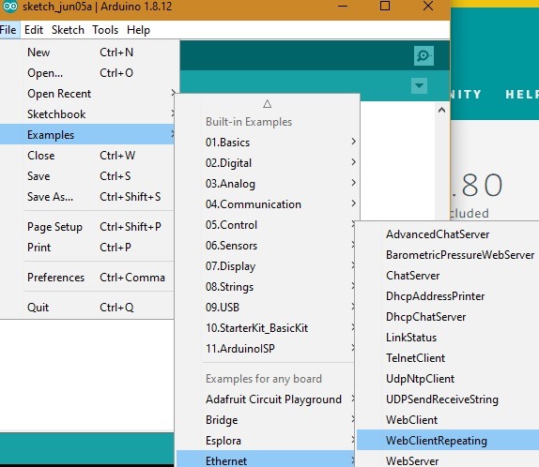The width and height of the screenshot is (539, 467).
Task: Expand the Esplora examples submenu
Action: point(266,440)
